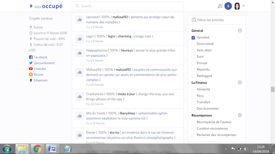This screenshot has height=154, width=275.
Task: Click thumbs-up icon on eto-ka entry
Action: pos(79,135)
